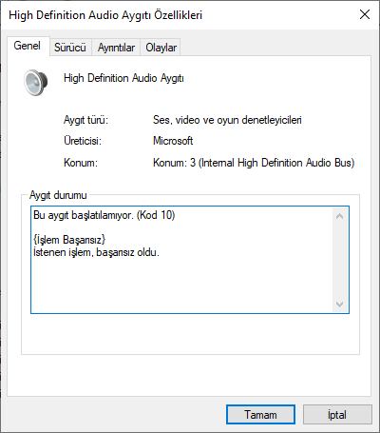Open the Ayrıntılar tab
This screenshot has width=380, height=433.
pyautogui.click(x=116, y=48)
